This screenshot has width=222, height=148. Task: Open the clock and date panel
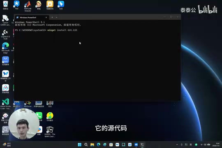(x=216, y=145)
